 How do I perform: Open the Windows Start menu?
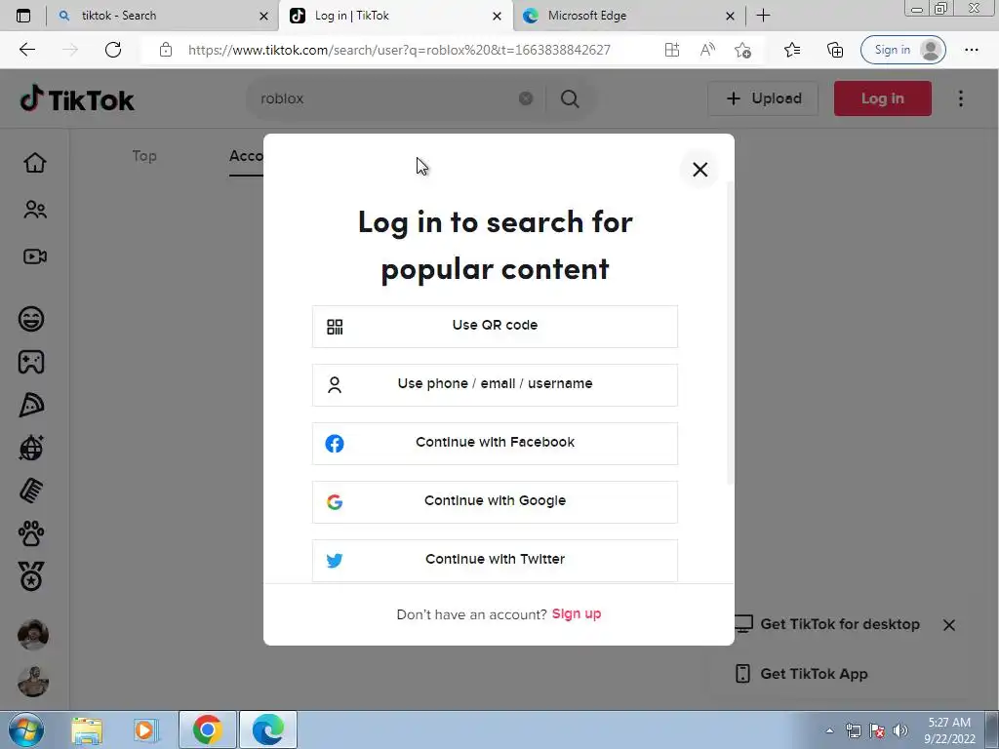pos(26,729)
